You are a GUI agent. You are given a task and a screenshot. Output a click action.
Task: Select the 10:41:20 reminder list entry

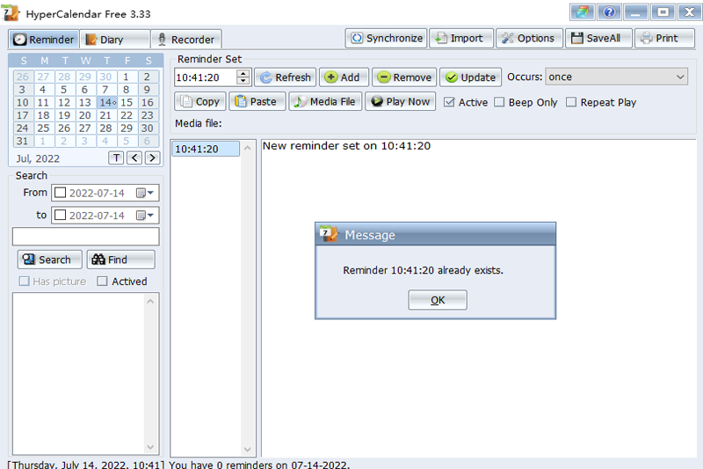[x=206, y=149]
